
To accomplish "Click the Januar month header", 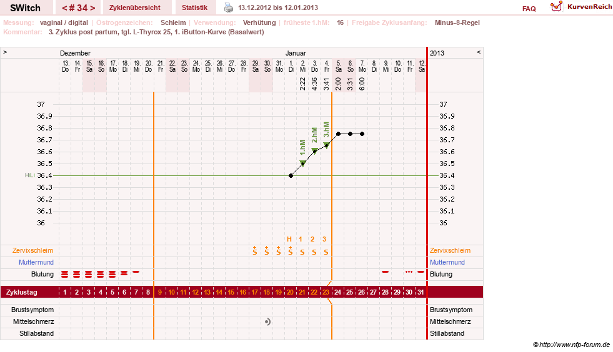I will click(x=296, y=53).
